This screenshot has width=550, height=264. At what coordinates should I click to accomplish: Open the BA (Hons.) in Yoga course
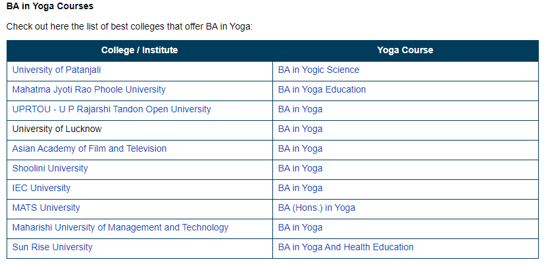[316, 208]
